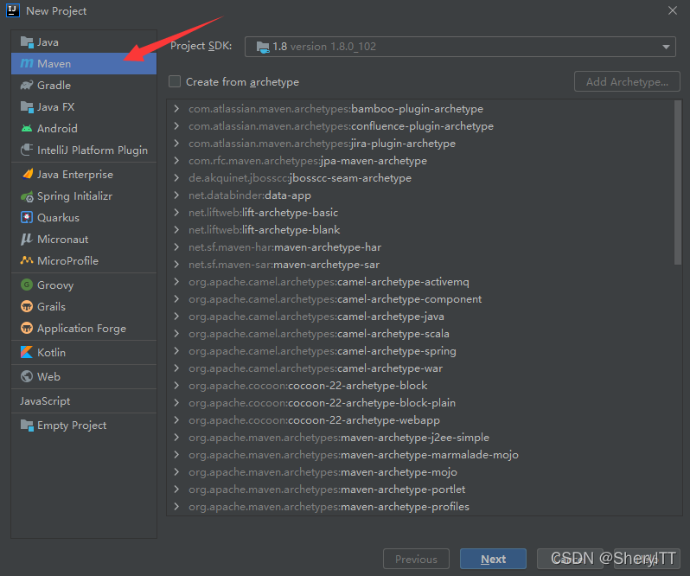This screenshot has height=576, width=690.
Task: Expand the net.databinder data-app entry
Action: point(176,195)
